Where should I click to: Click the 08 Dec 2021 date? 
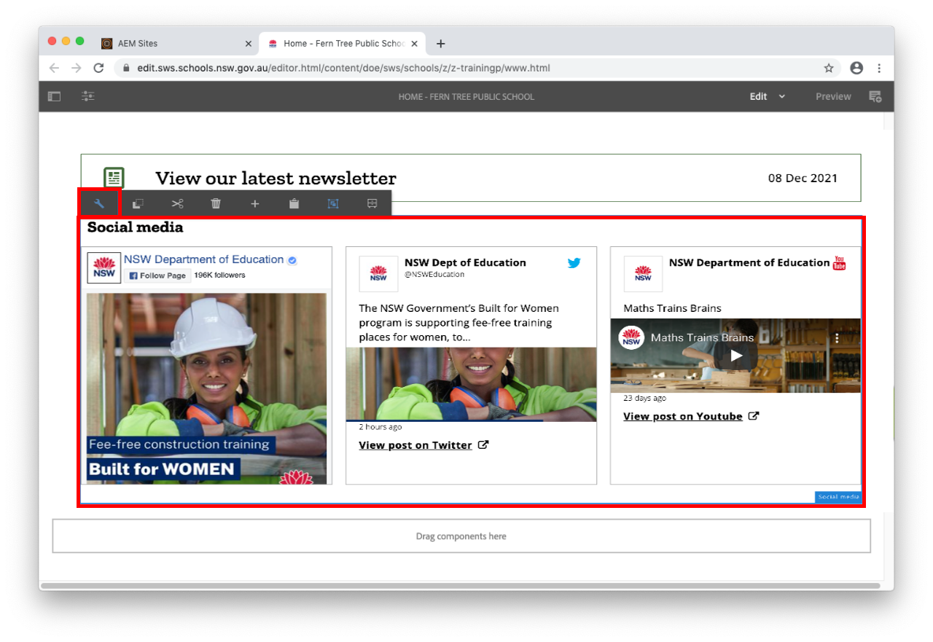point(803,178)
